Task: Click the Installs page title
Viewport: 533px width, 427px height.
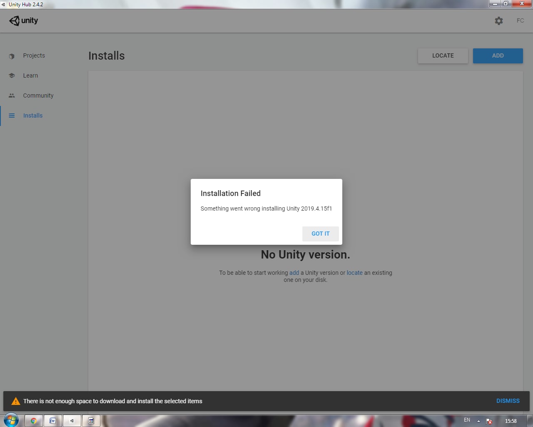Action: click(x=106, y=55)
